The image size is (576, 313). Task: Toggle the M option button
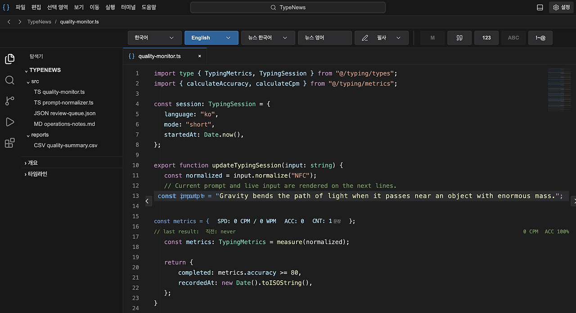click(432, 38)
